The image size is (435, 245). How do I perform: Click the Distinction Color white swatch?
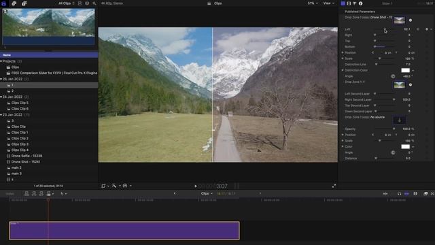[405, 70]
